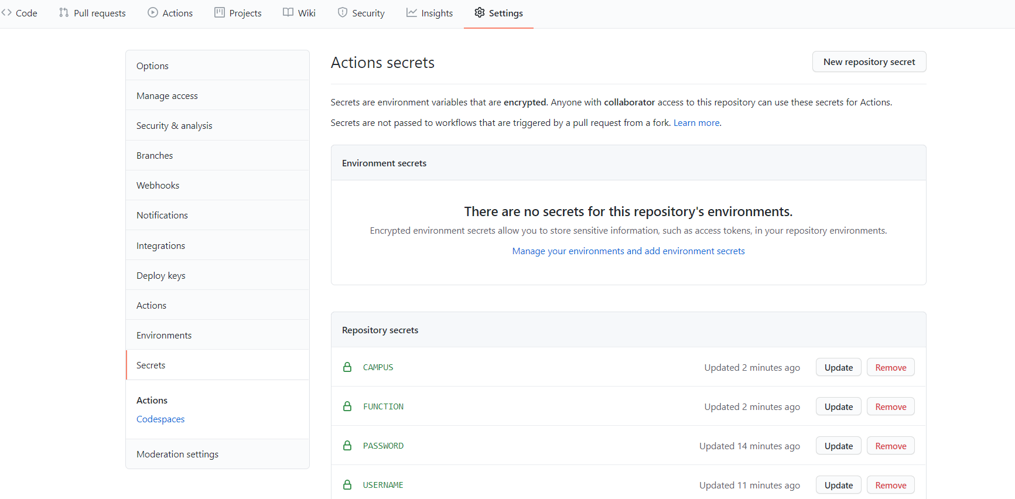This screenshot has height=499, width=1015.
Task: Click the lock icon beside PASSWORD secret
Action: [x=347, y=446]
